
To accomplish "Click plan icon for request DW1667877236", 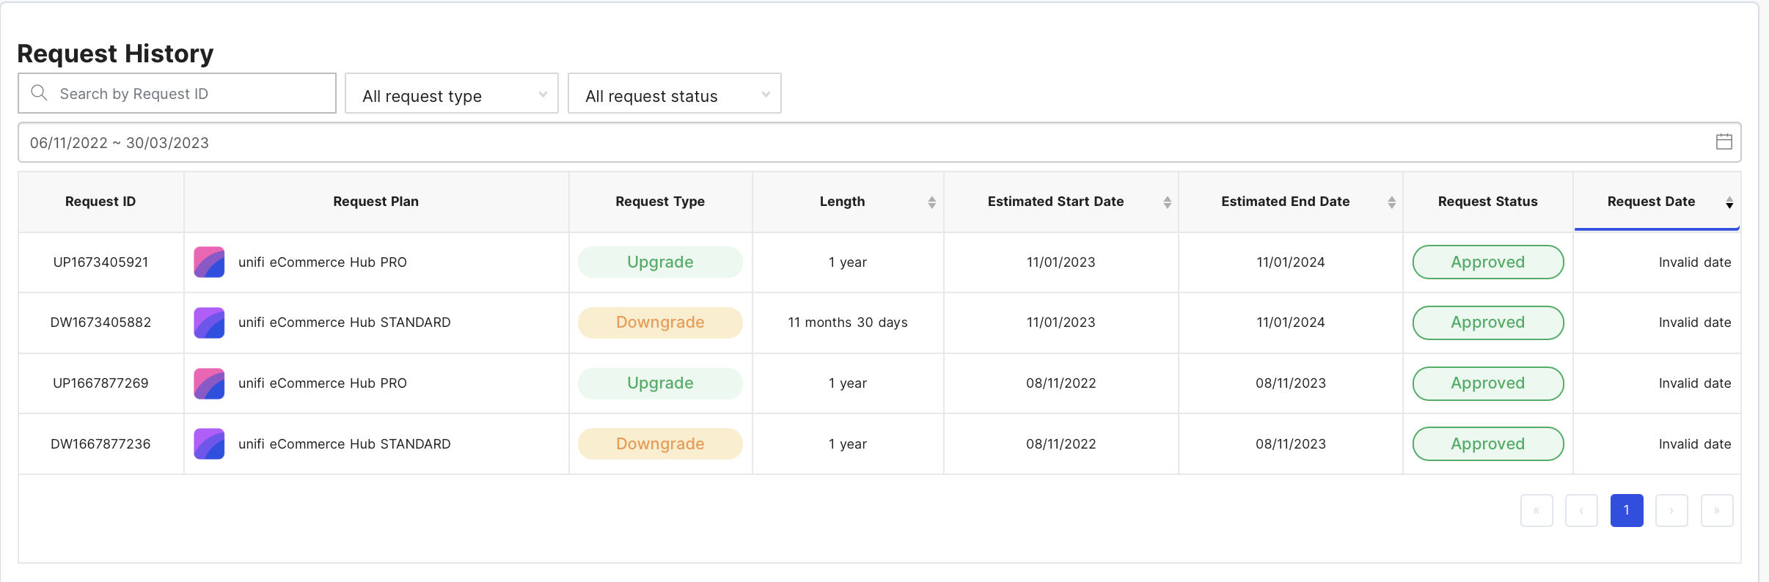I will [209, 444].
